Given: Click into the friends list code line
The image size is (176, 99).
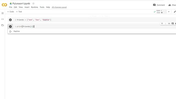Looking at the screenshot, I should pos(34,20).
